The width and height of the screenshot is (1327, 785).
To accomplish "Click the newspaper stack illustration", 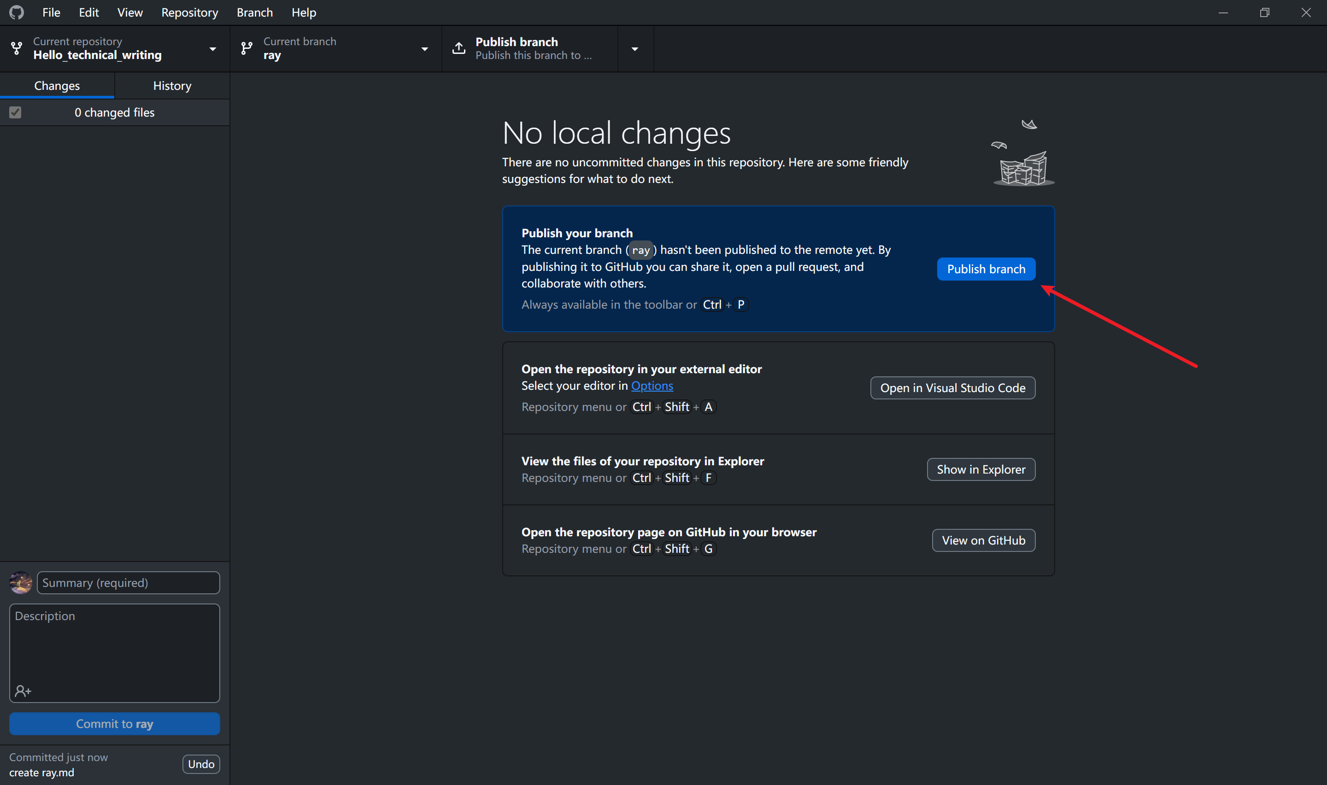I will pos(1023,169).
